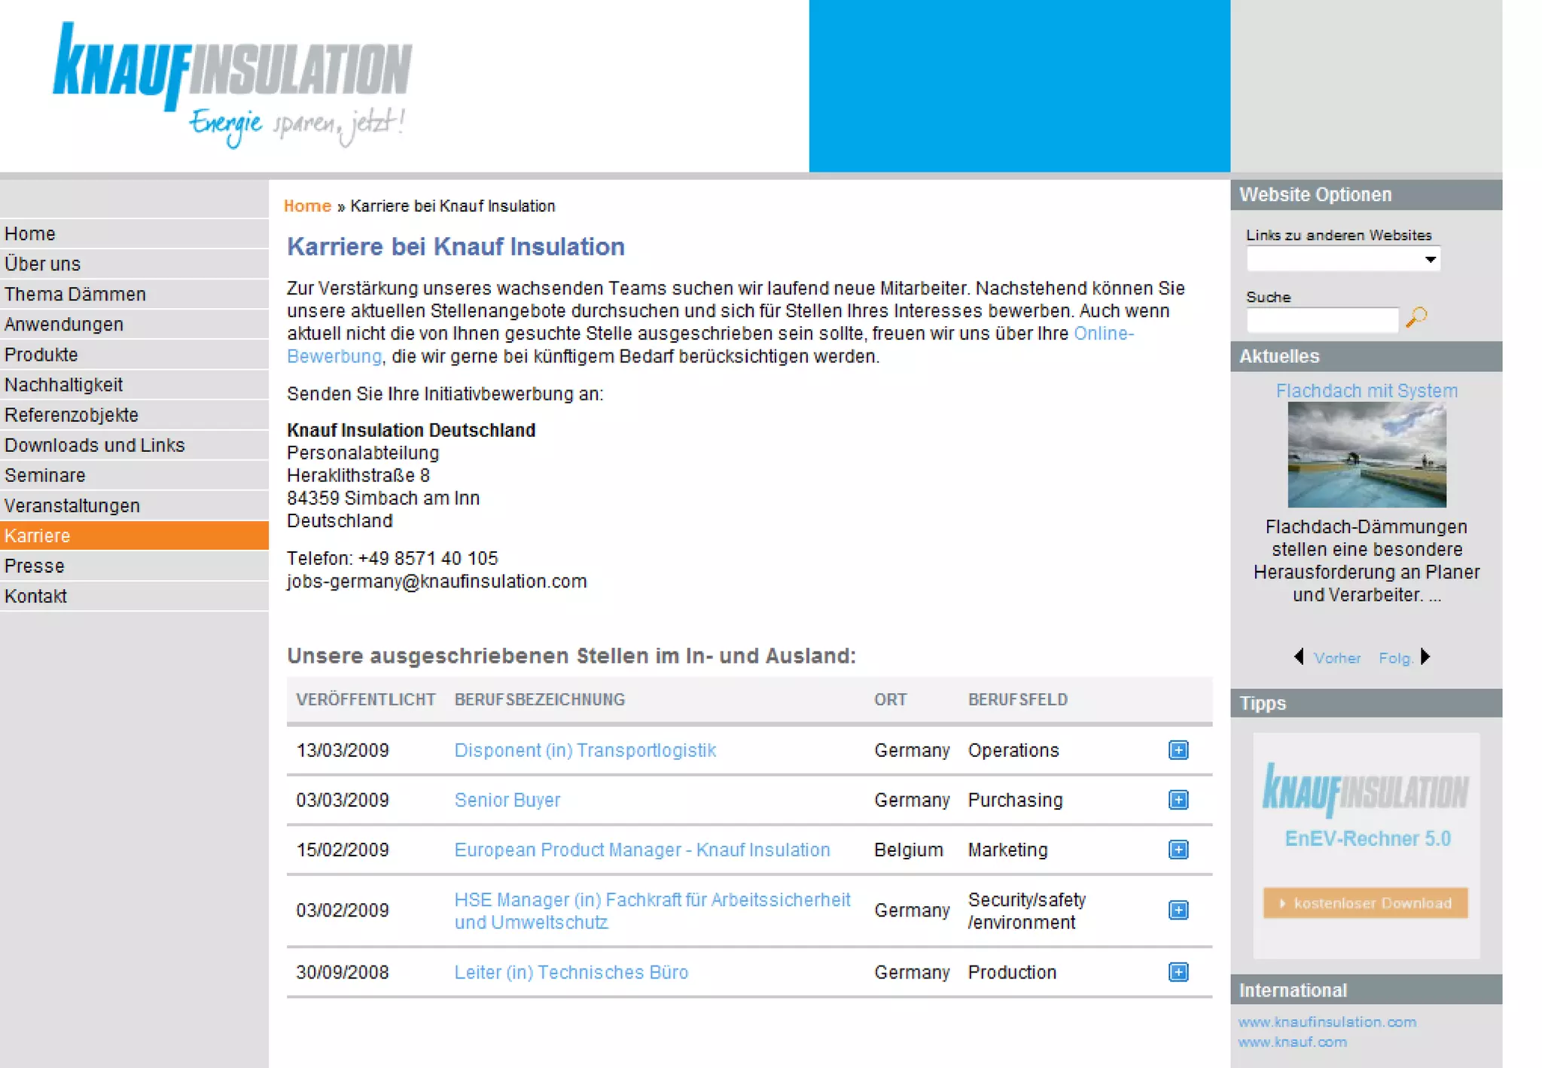
Task: Open the Senior Buyer job link
Action: point(507,800)
